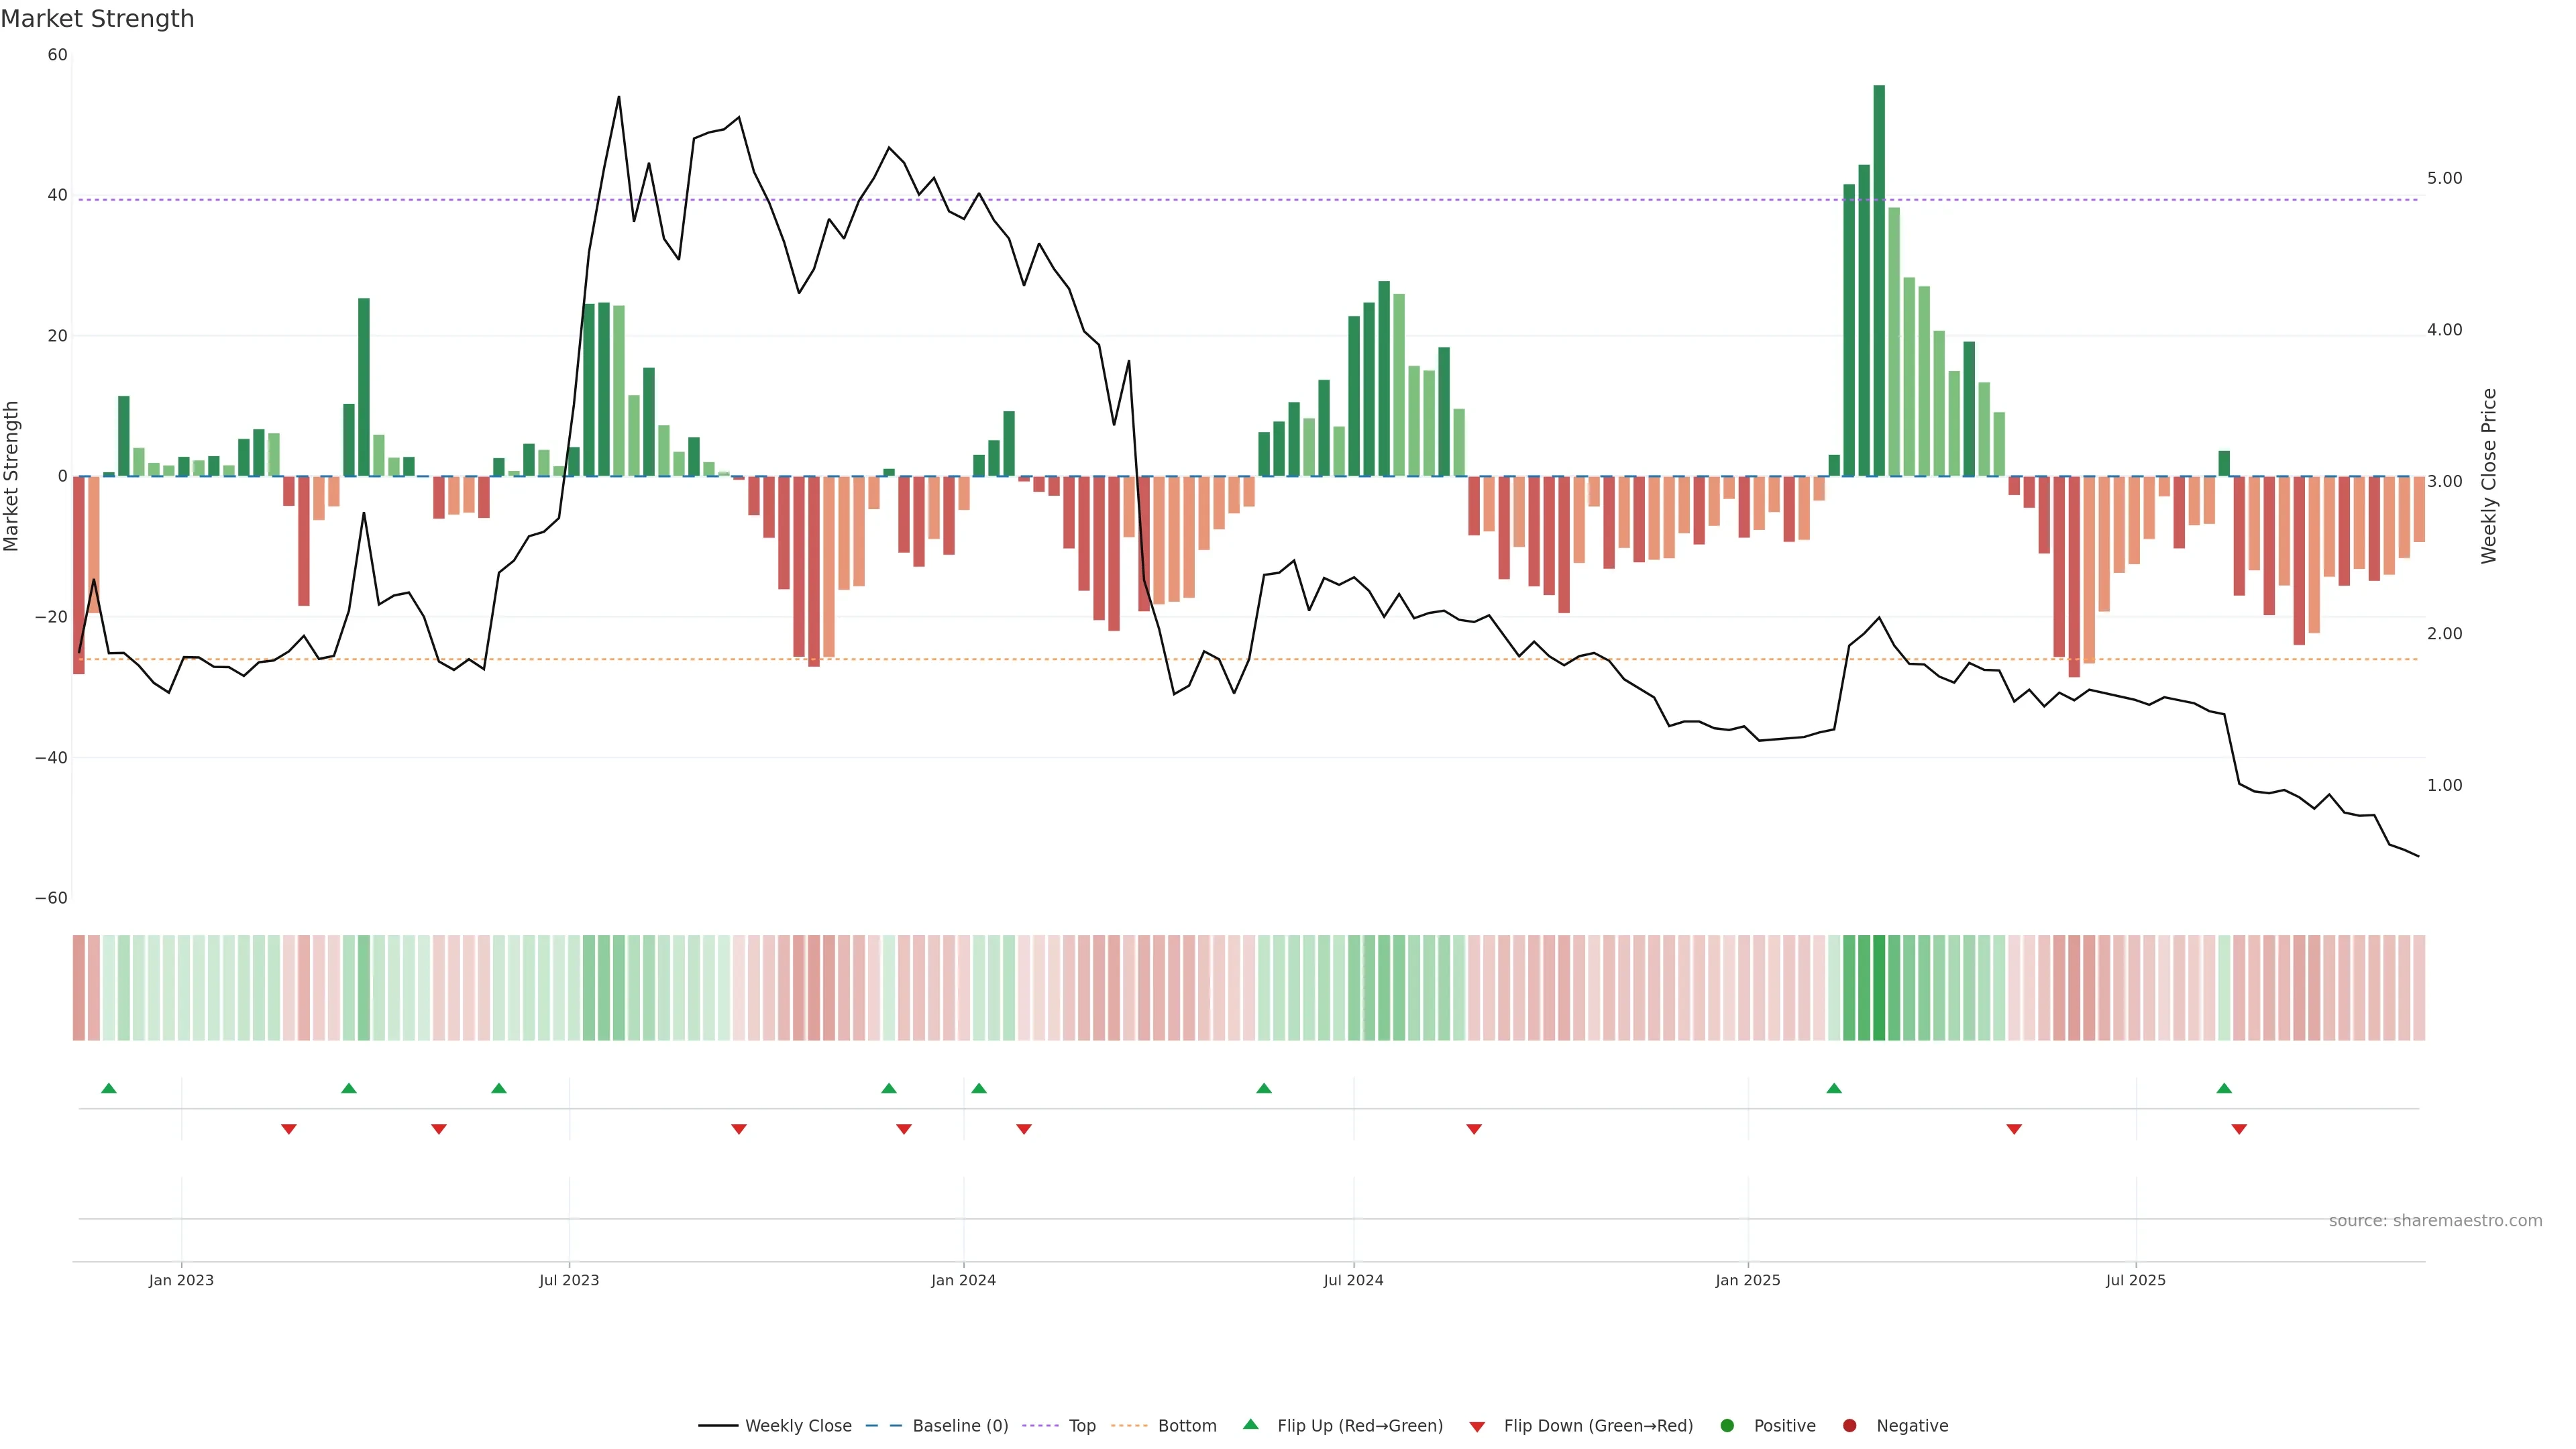This screenshot has height=1449, width=2576.
Task: Click the darkest green heat strip cell
Action: point(1879,988)
